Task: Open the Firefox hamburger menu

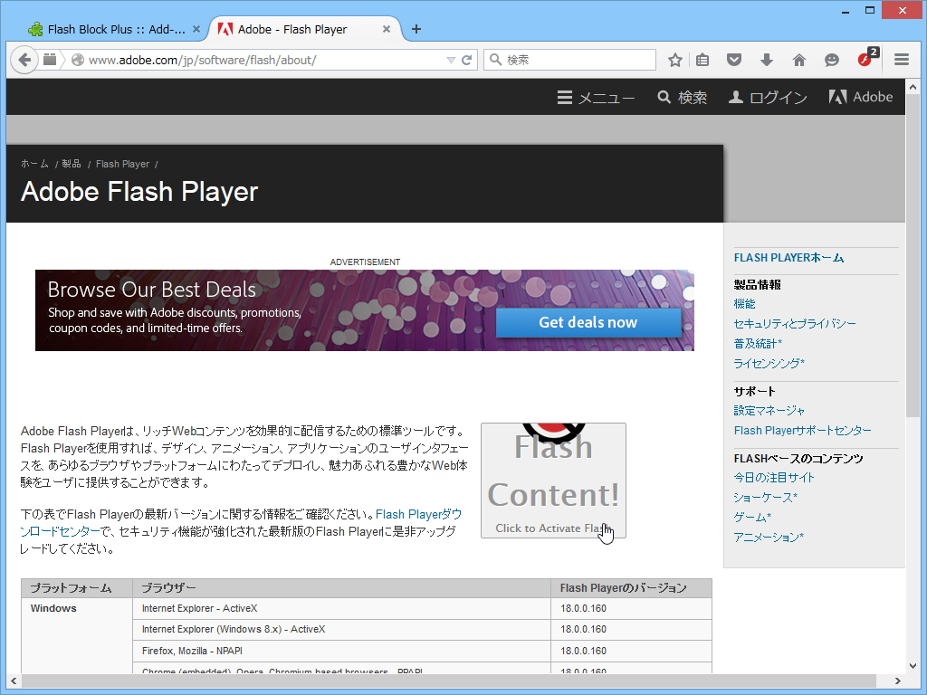Action: (x=902, y=60)
